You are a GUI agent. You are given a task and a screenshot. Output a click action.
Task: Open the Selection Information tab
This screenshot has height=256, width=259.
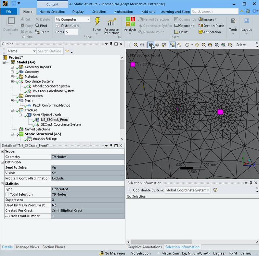(x=182, y=247)
